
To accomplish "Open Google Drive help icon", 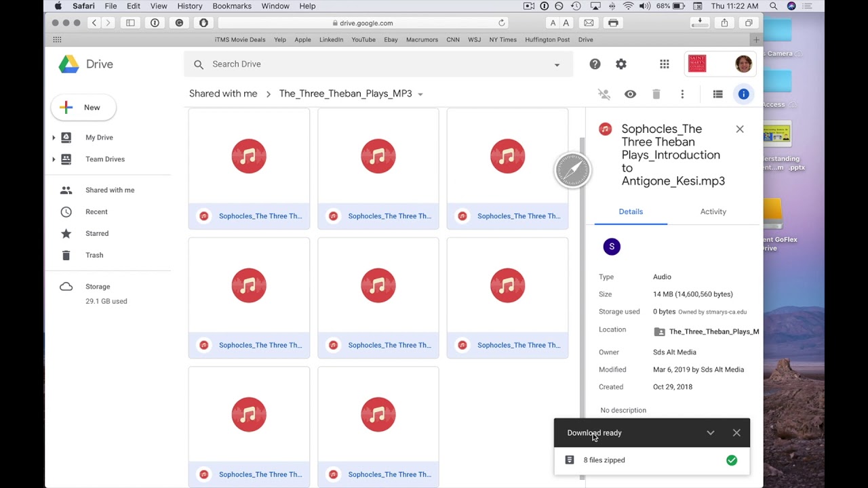I will pos(595,64).
